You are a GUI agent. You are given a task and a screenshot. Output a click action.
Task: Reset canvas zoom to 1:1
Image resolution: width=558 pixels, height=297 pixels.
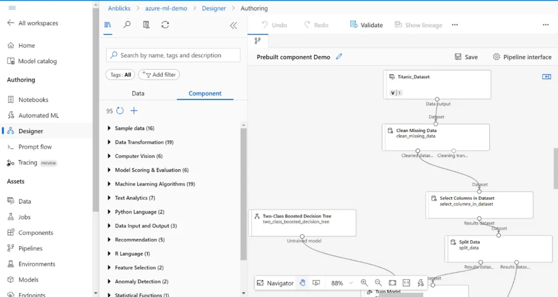(407, 283)
